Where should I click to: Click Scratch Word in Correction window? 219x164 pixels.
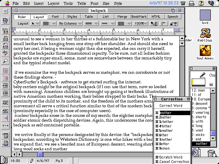172,157
